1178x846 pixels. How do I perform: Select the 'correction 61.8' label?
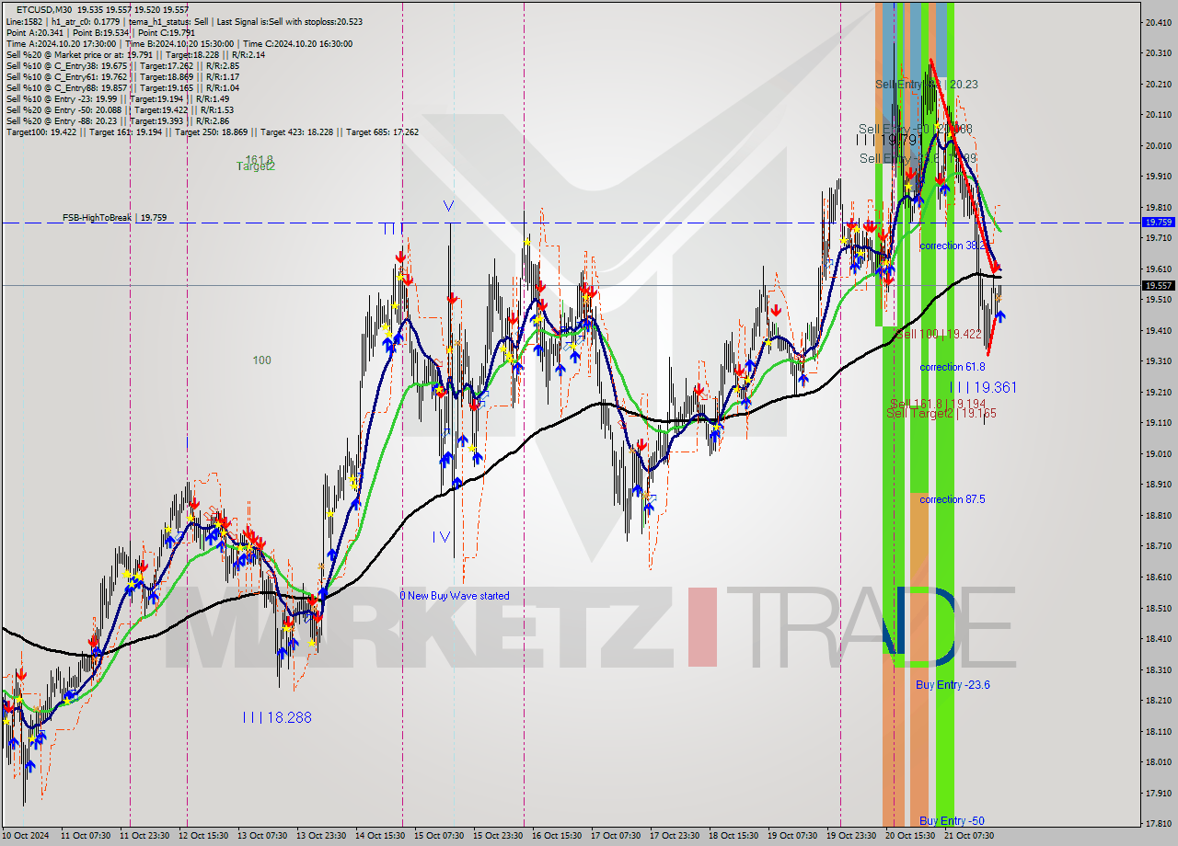953,367
